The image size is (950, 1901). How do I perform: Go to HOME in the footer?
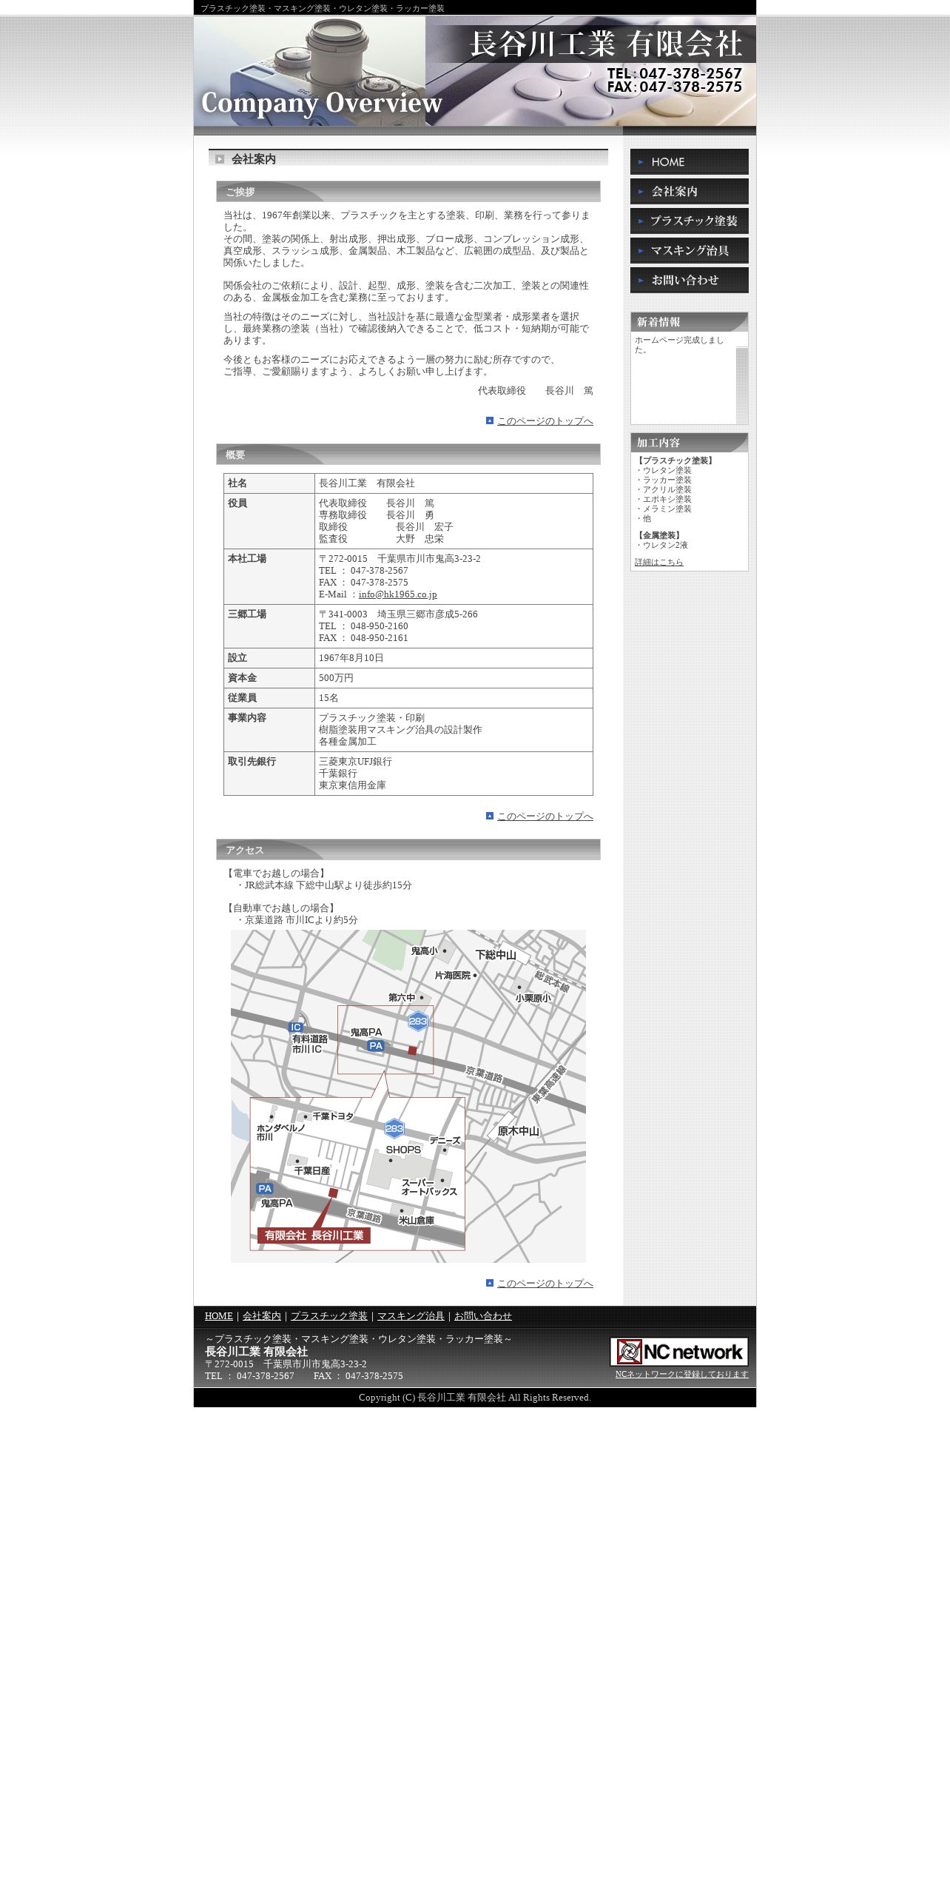pyautogui.click(x=218, y=1316)
